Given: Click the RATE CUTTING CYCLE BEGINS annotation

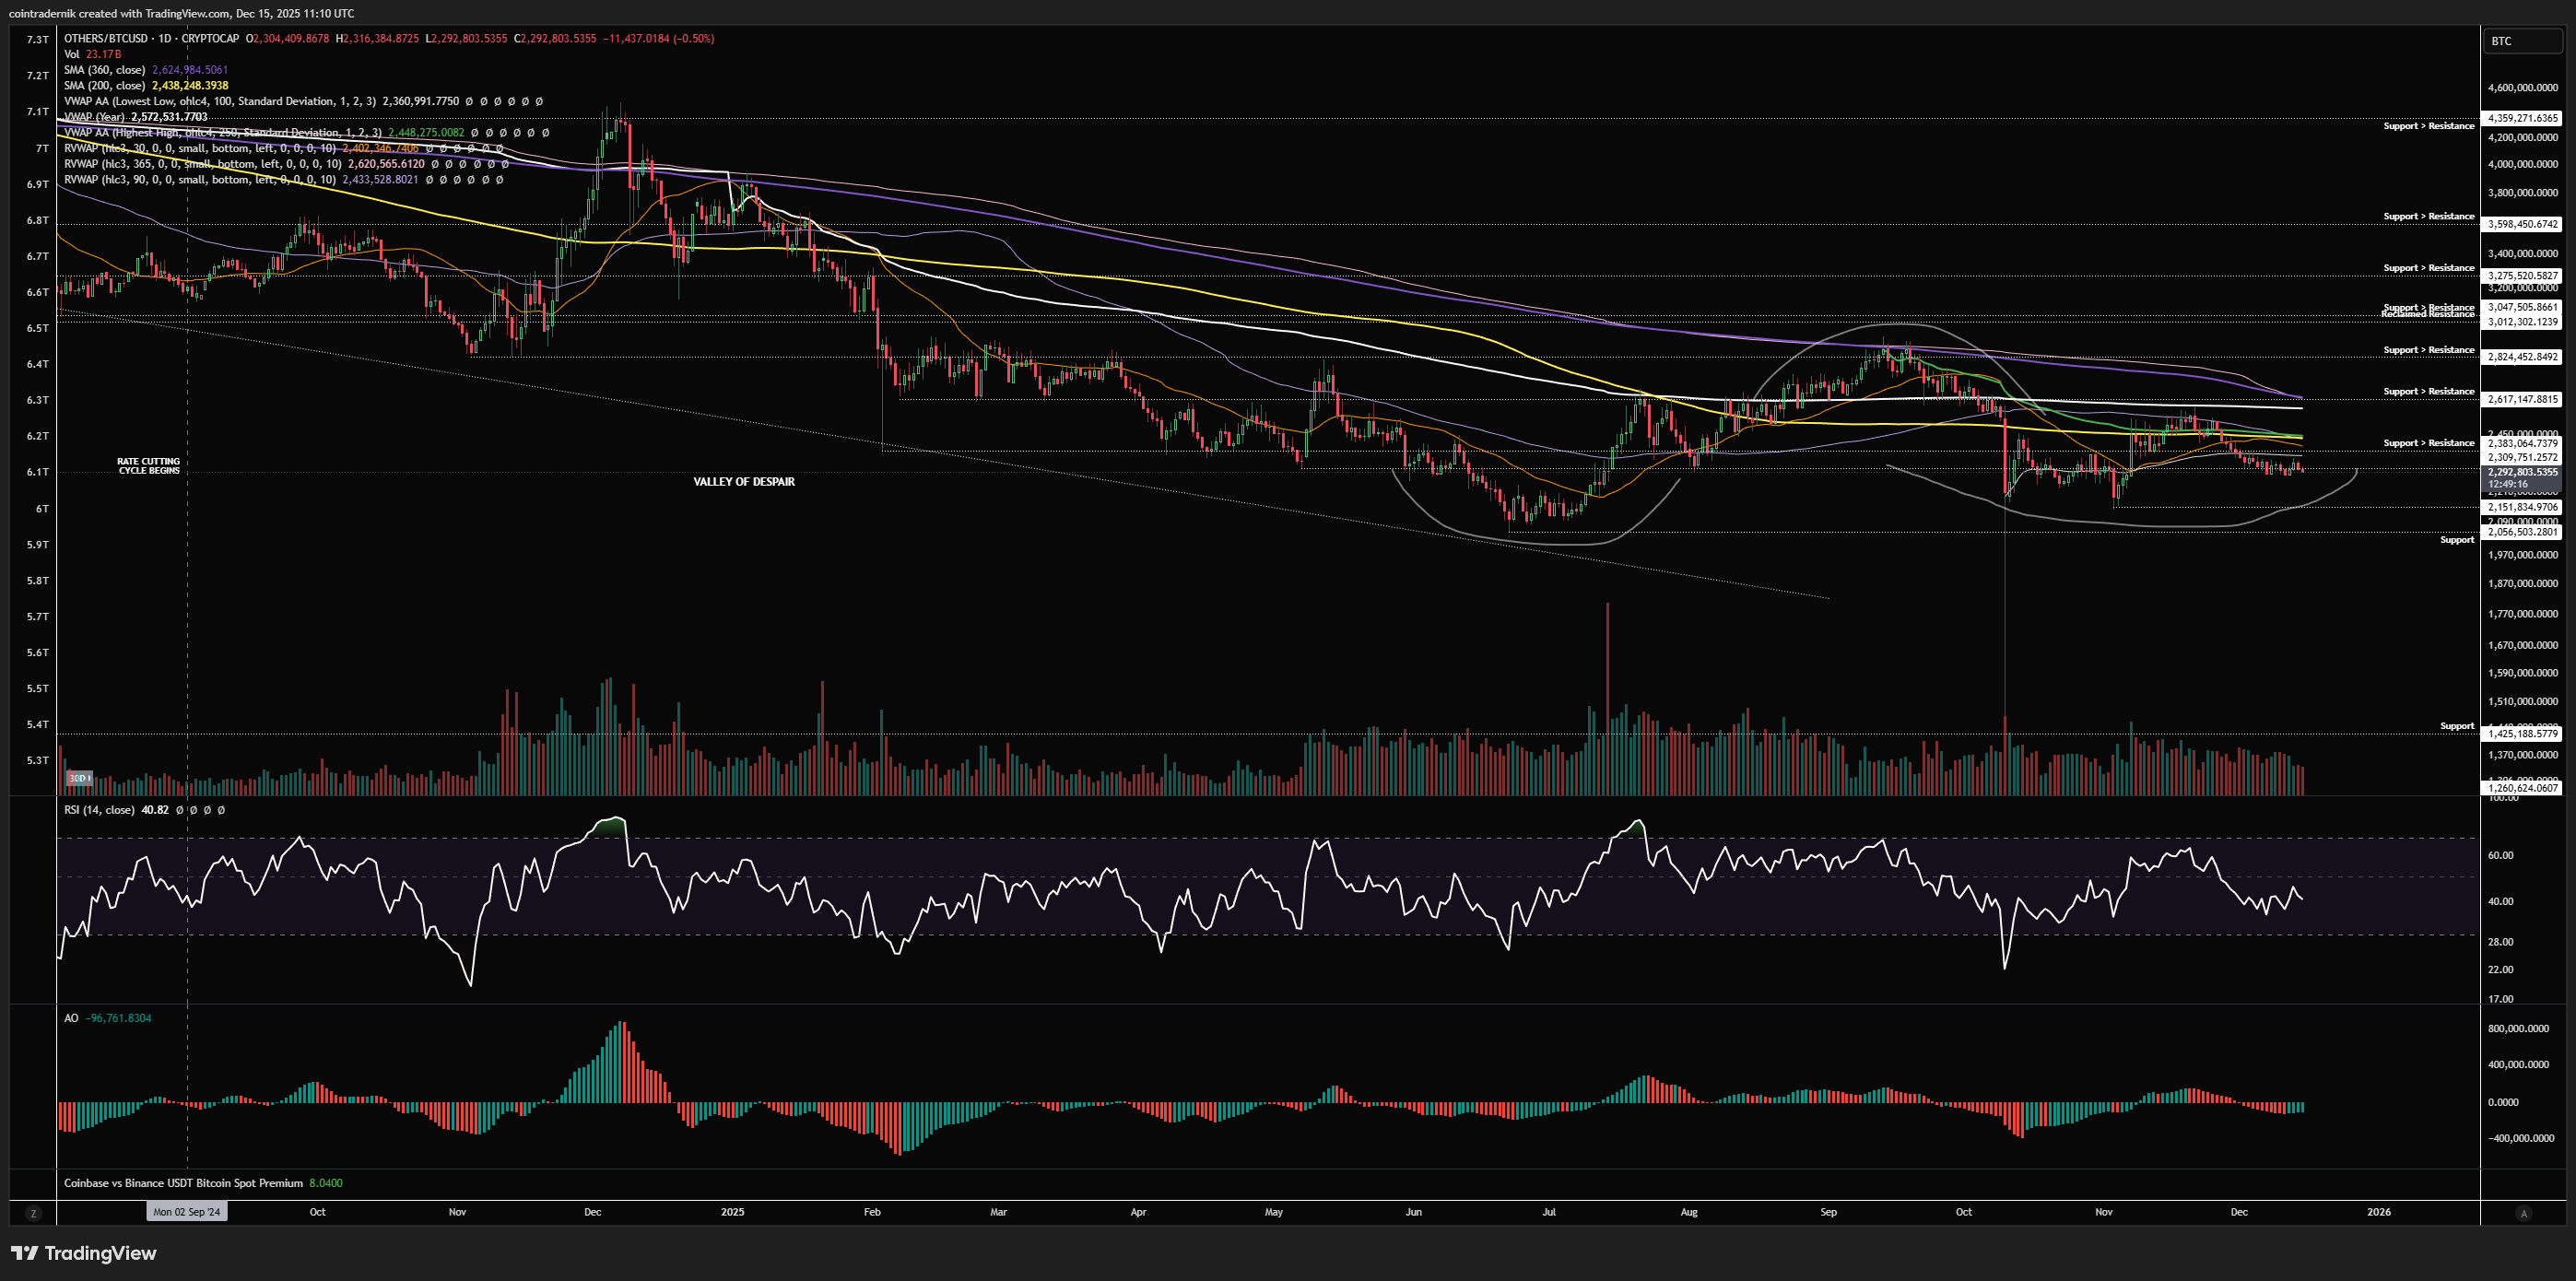Looking at the screenshot, I should pyautogui.click(x=149, y=466).
